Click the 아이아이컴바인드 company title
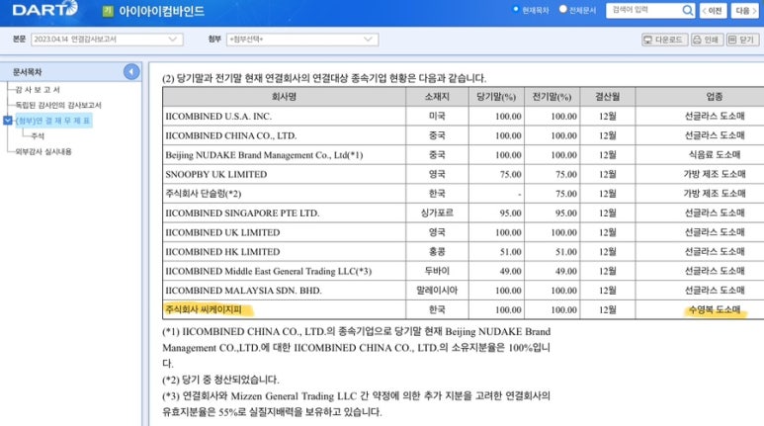This screenshot has width=764, height=426. (161, 11)
